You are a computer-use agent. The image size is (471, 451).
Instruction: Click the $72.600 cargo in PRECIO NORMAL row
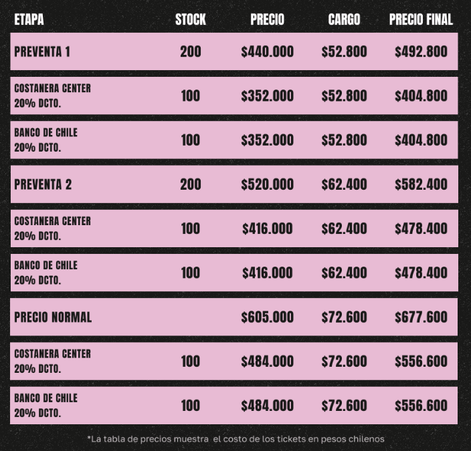(344, 317)
